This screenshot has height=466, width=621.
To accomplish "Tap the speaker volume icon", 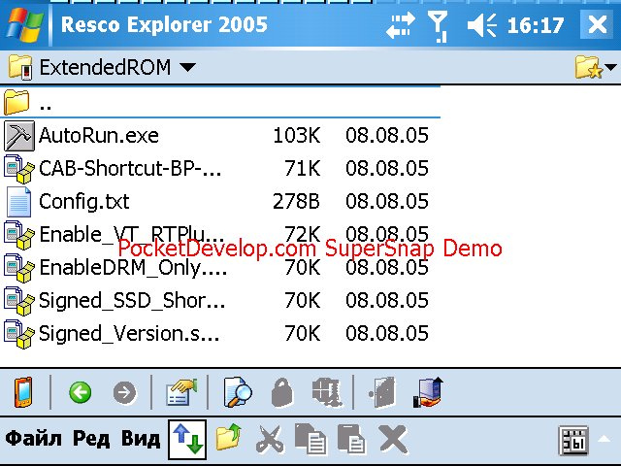I will pyautogui.click(x=482, y=25).
